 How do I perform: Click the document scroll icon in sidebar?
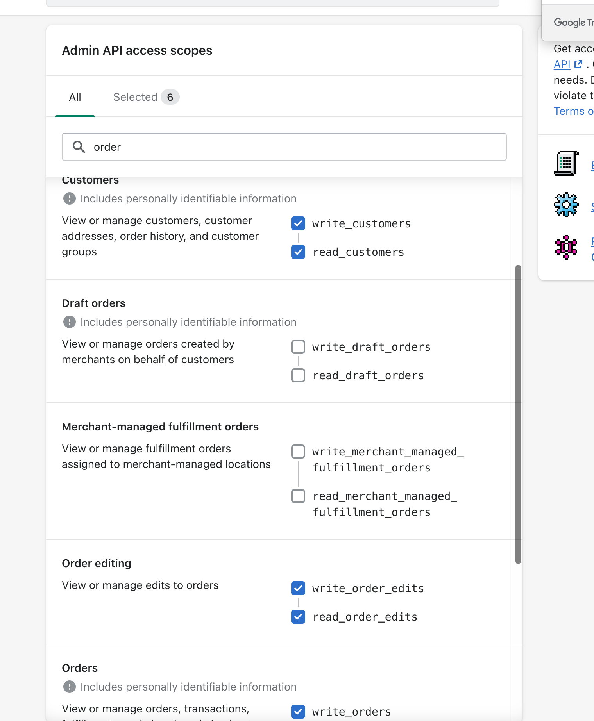566,163
